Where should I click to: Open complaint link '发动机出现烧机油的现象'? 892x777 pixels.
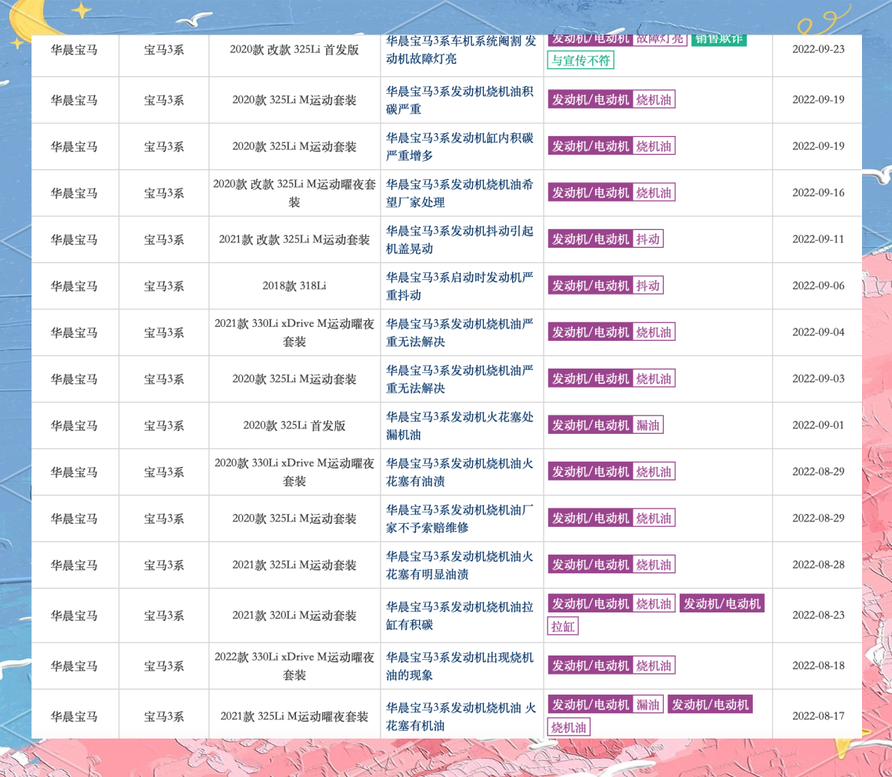pyautogui.click(x=460, y=666)
